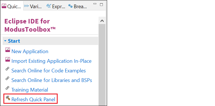Click the New Application icon
Image resolution: width=215 pixels, height=106 pixels.
pos(8,50)
